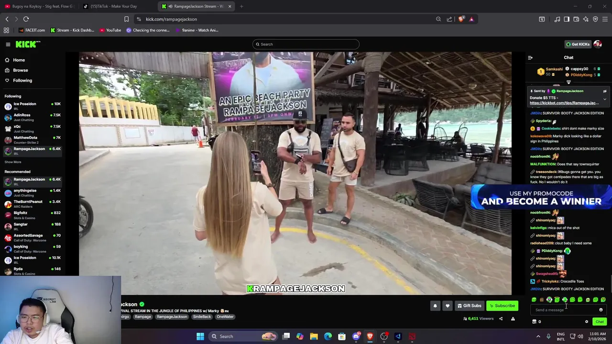612x344 pixels.
Task: Expand the gift leaderboard in chat
Action: [568, 82]
